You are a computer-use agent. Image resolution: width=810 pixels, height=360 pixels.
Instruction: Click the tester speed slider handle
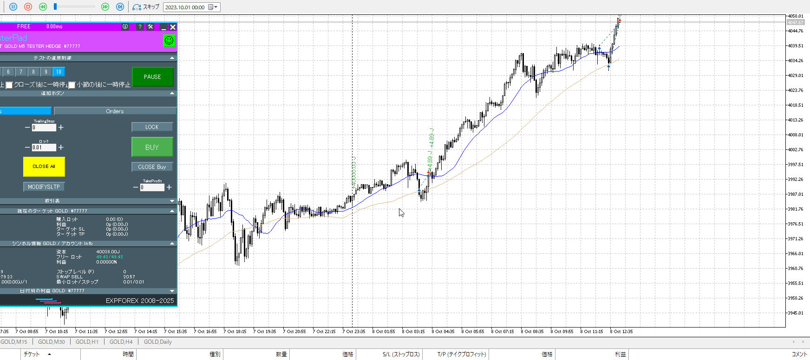click(x=55, y=6)
